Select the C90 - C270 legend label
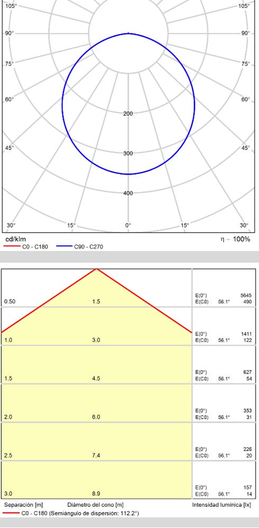 pyautogui.click(x=88, y=247)
